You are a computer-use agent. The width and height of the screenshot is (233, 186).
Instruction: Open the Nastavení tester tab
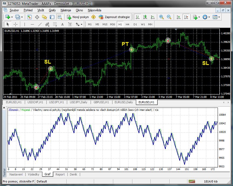point(16,174)
